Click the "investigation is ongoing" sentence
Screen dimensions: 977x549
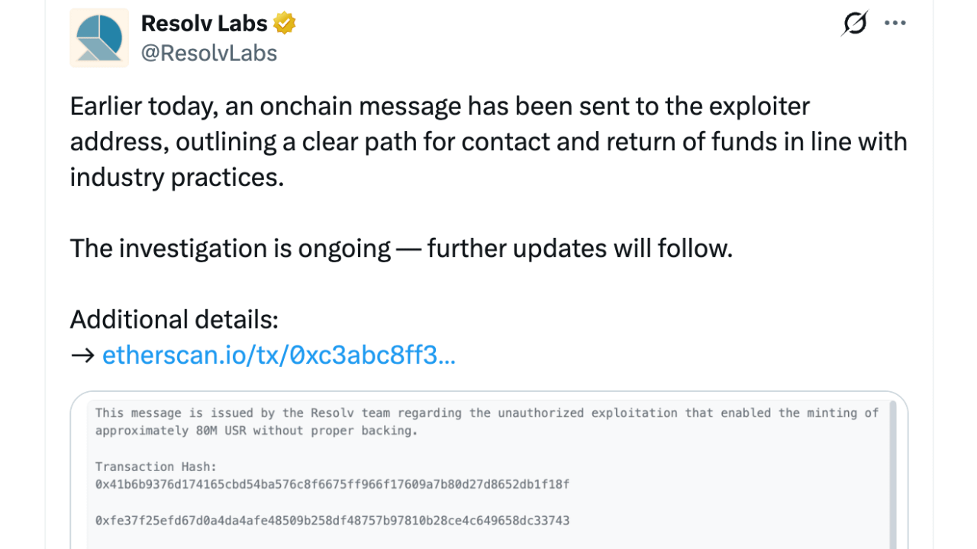[x=401, y=249]
